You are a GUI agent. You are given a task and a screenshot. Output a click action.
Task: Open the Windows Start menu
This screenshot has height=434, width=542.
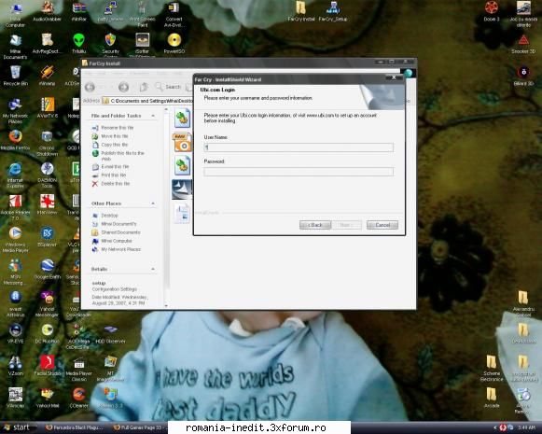pos(17,427)
